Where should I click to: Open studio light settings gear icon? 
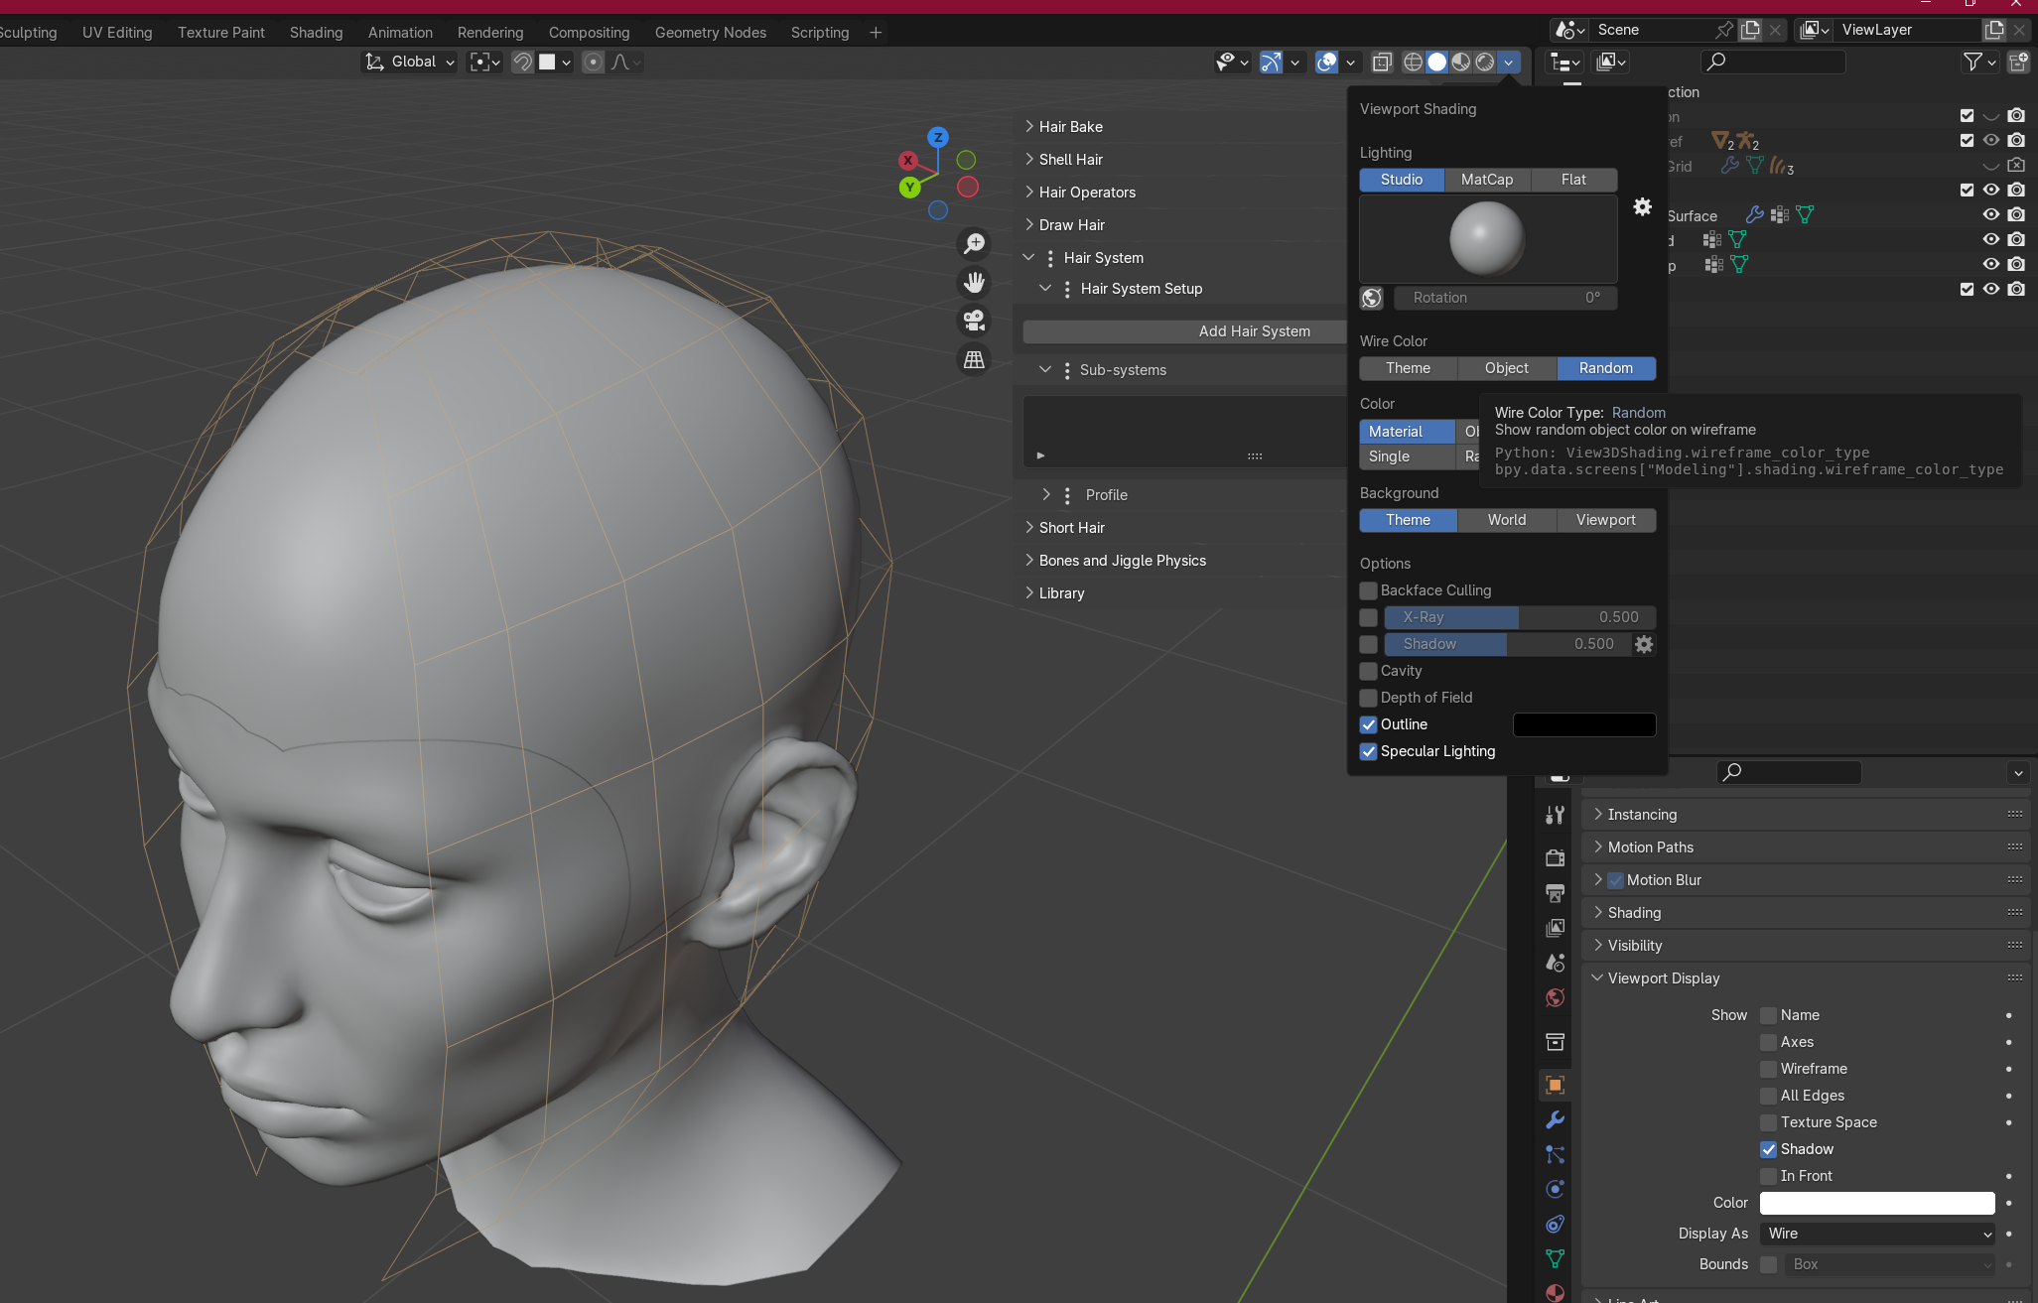click(x=1643, y=206)
